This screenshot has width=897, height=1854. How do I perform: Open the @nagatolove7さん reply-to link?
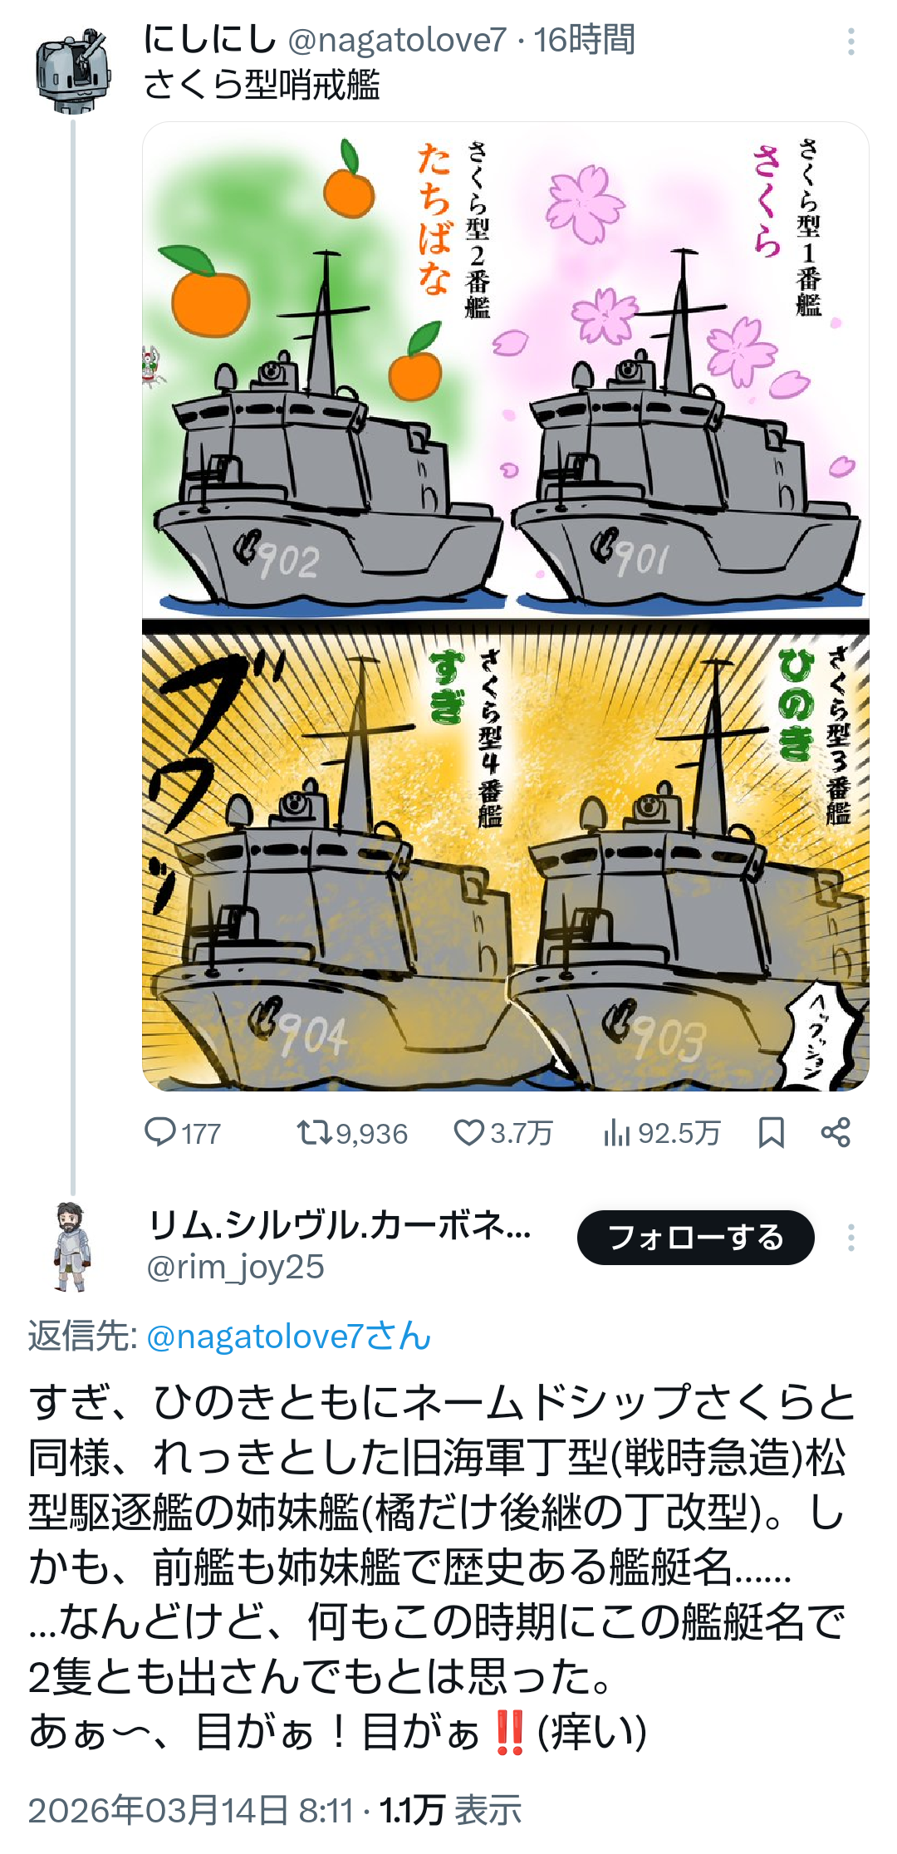[x=288, y=1337]
